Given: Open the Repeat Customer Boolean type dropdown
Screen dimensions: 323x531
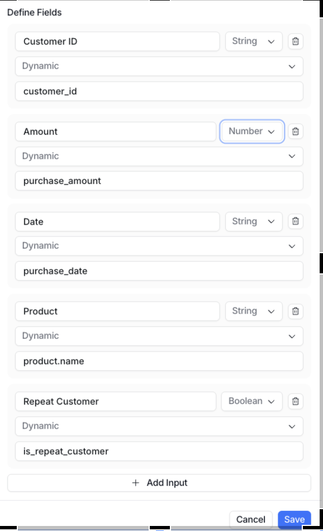Looking at the screenshot, I should [252, 401].
